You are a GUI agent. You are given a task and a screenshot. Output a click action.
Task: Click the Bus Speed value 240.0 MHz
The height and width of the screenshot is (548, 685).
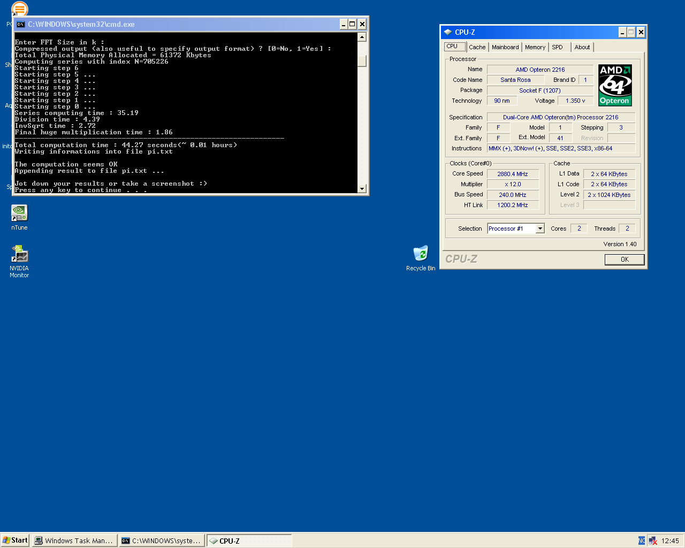pos(513,195)
